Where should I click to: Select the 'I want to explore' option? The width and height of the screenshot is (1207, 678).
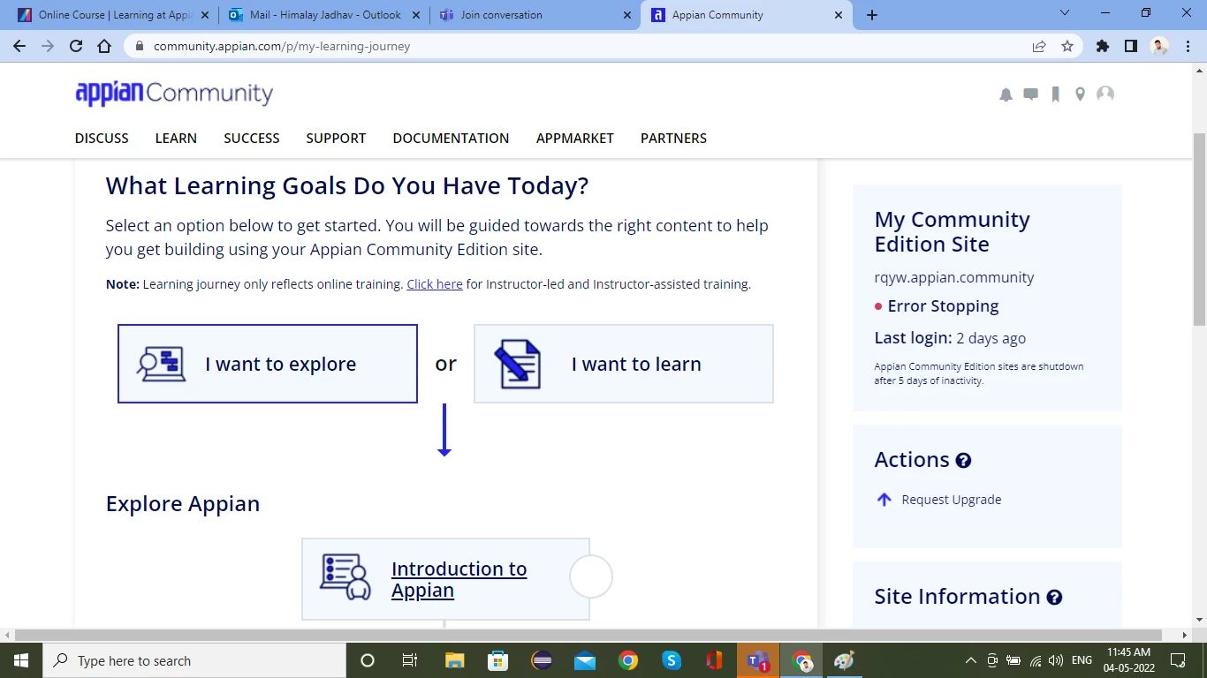(268, 364)
